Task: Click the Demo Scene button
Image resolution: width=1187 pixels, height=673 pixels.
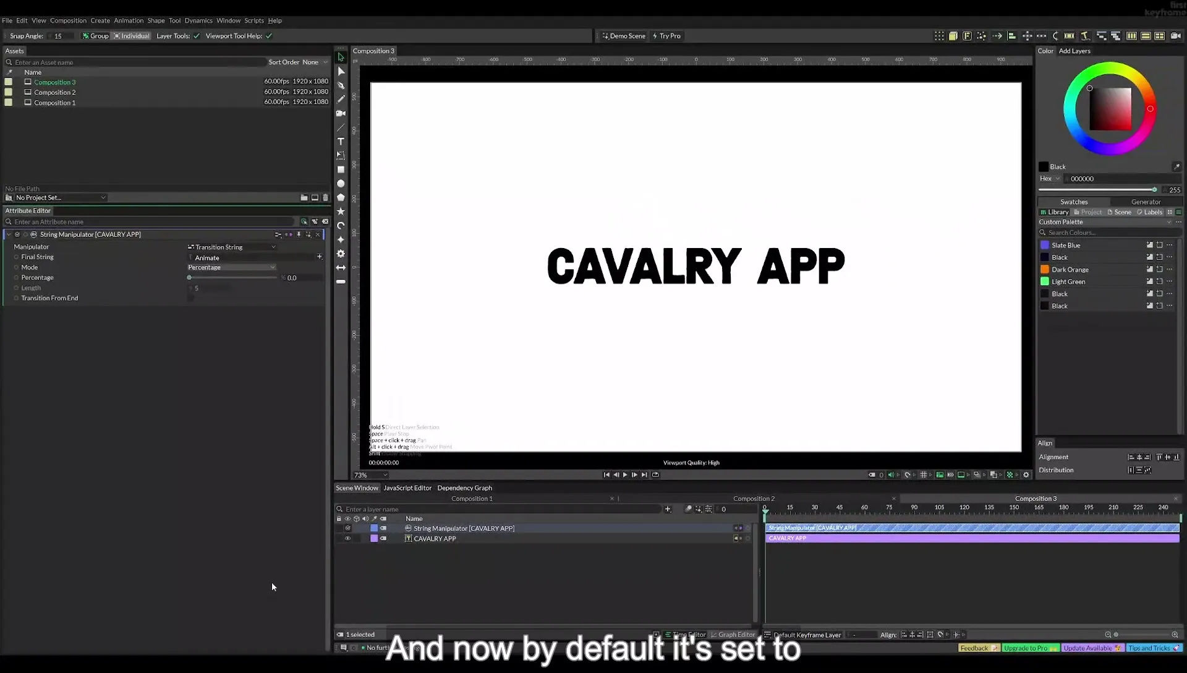Action: [624, 36]
